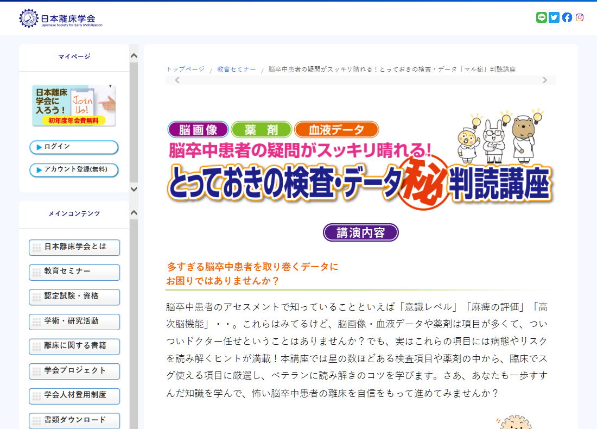Click the 日本離床学会 logo
597x429 pixels.
61,18
